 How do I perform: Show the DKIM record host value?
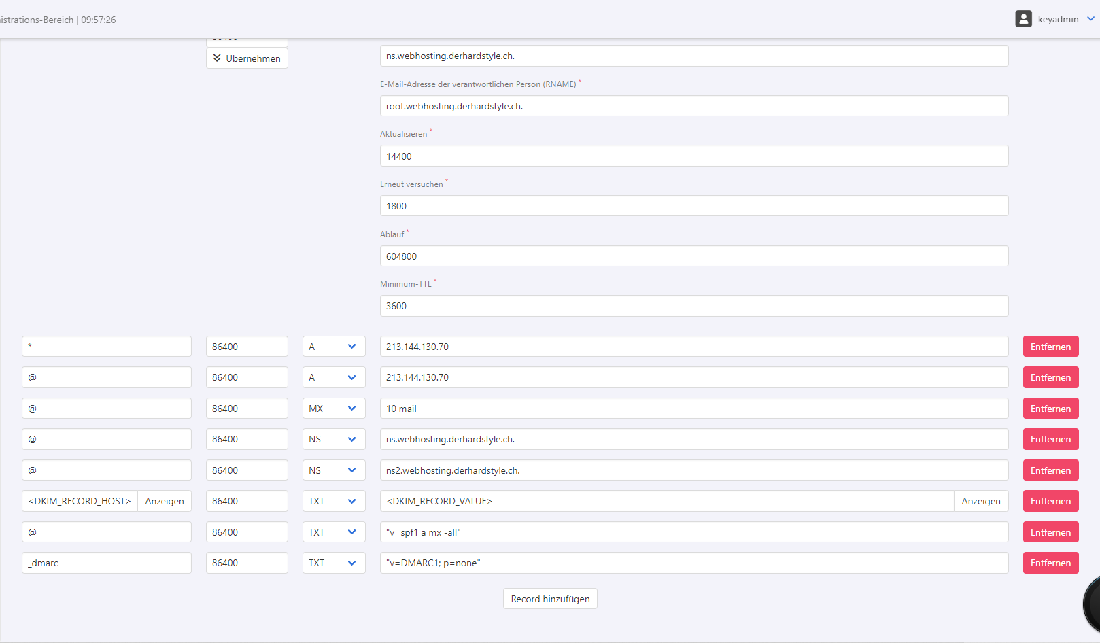[165, 501]
